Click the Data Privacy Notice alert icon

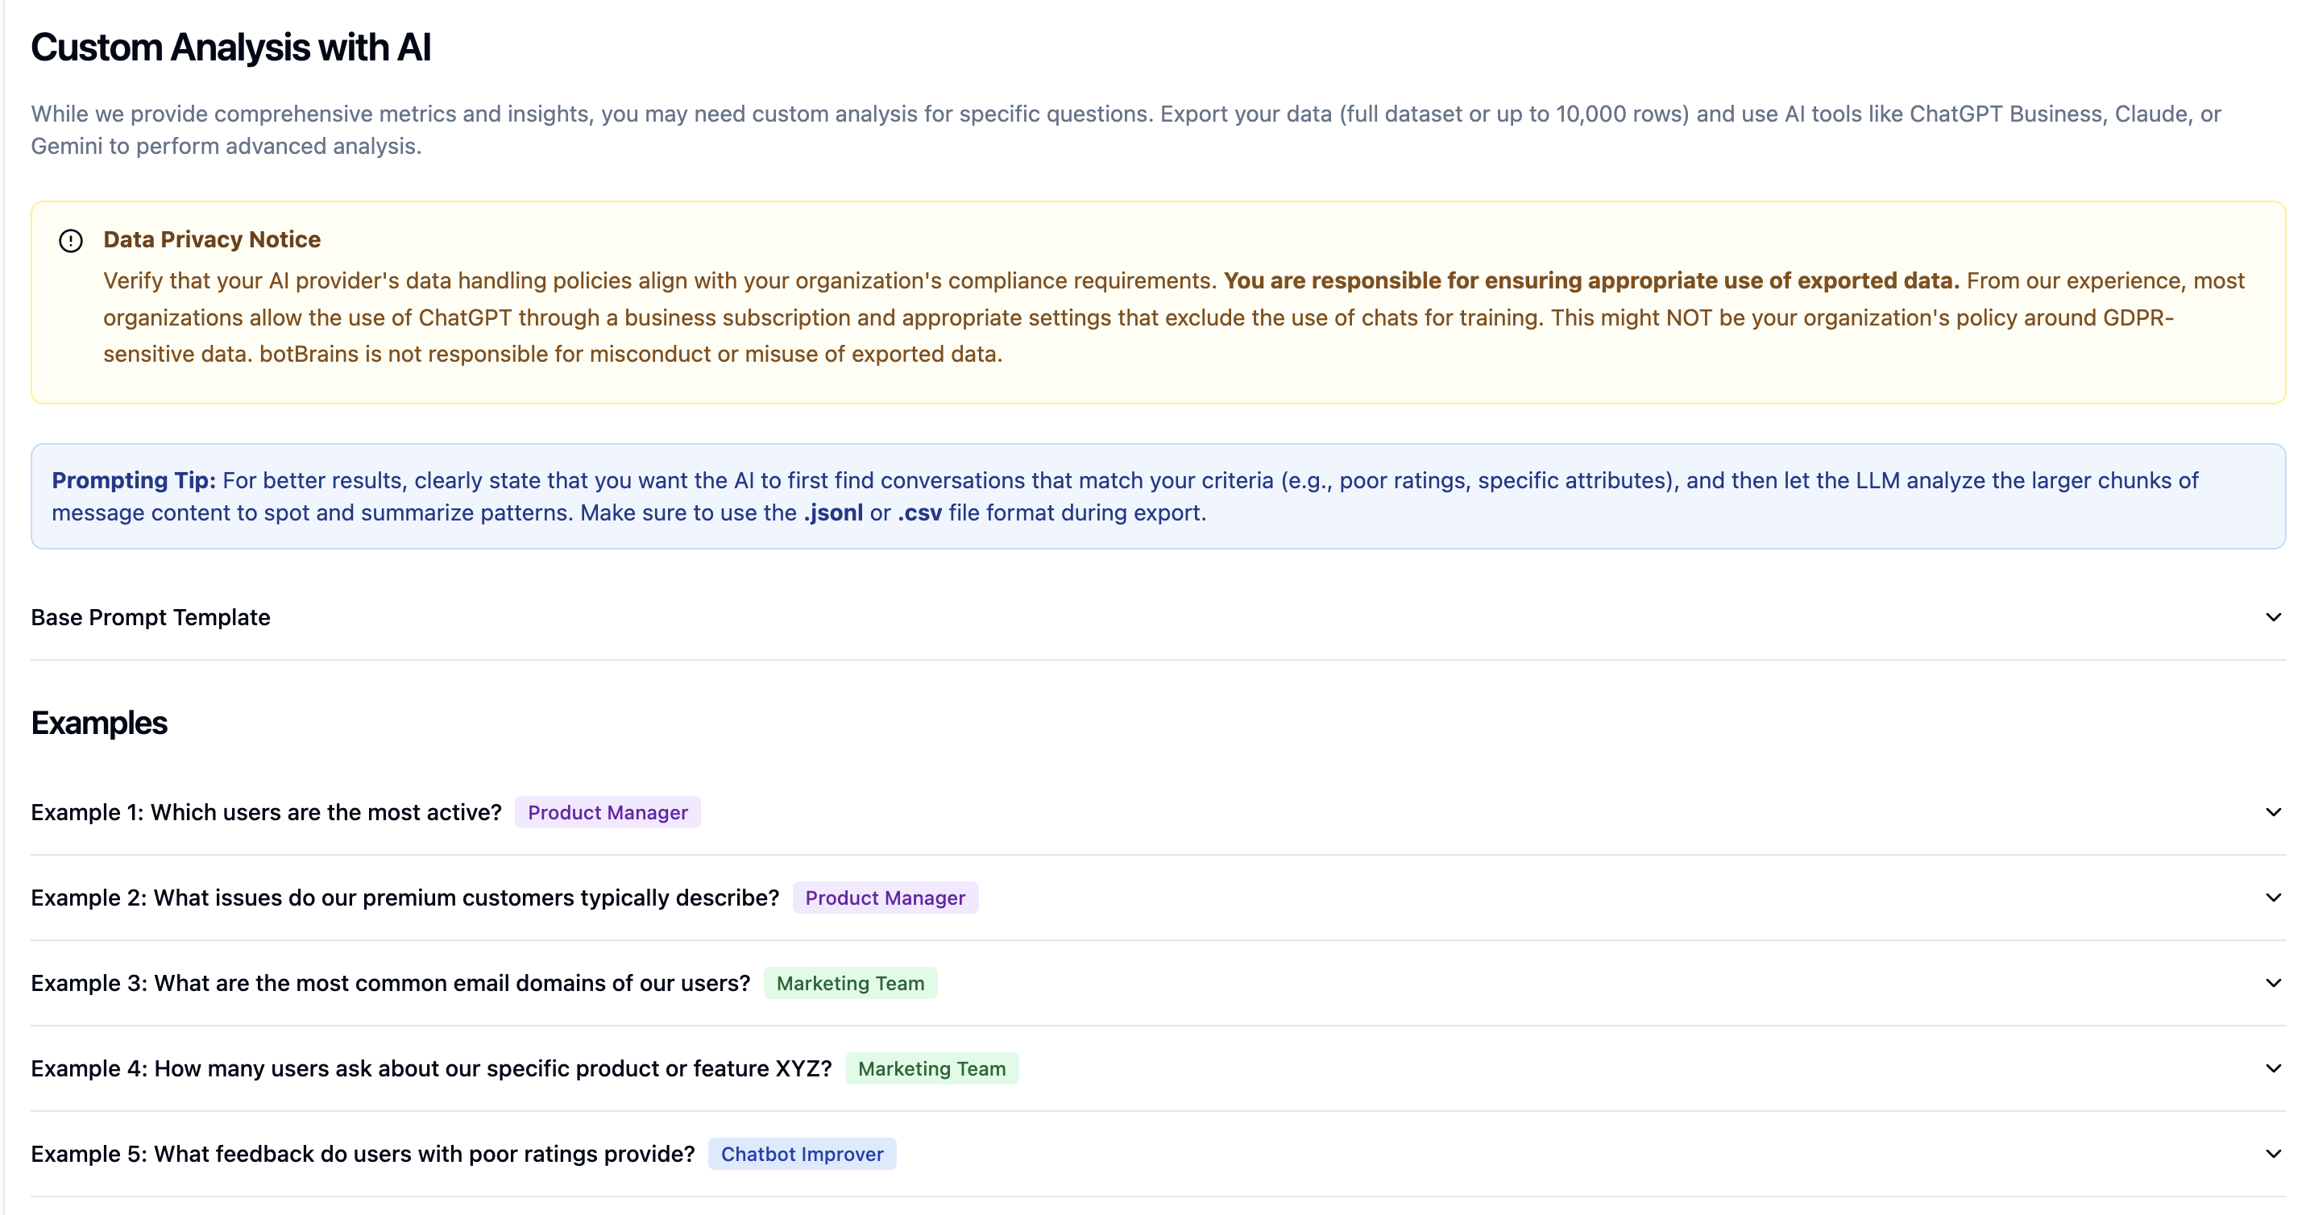coord(71,241)
